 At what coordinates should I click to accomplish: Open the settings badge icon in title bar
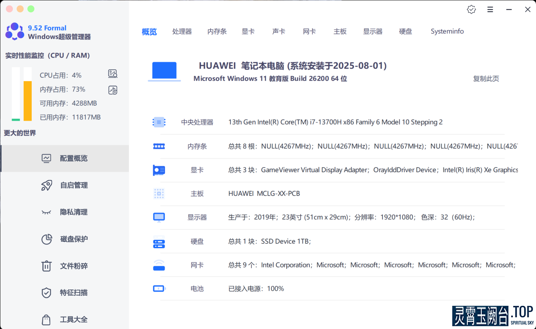tap(471, 9)
